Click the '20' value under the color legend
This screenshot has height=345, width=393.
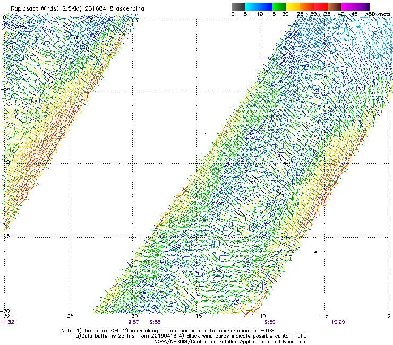coord(285,14)
